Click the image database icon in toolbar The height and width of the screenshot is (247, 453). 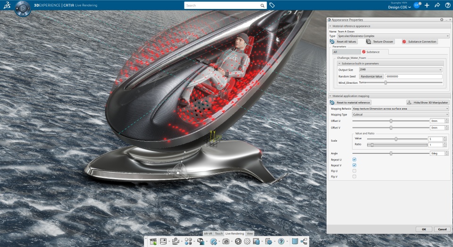click(x=256, y=241)
